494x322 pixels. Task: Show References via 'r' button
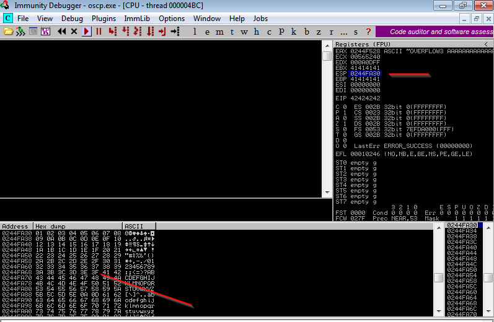click(331, 32)
